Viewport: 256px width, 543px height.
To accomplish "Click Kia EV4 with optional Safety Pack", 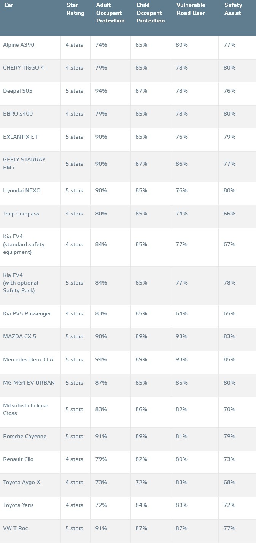I will click(x=21, y=283).
